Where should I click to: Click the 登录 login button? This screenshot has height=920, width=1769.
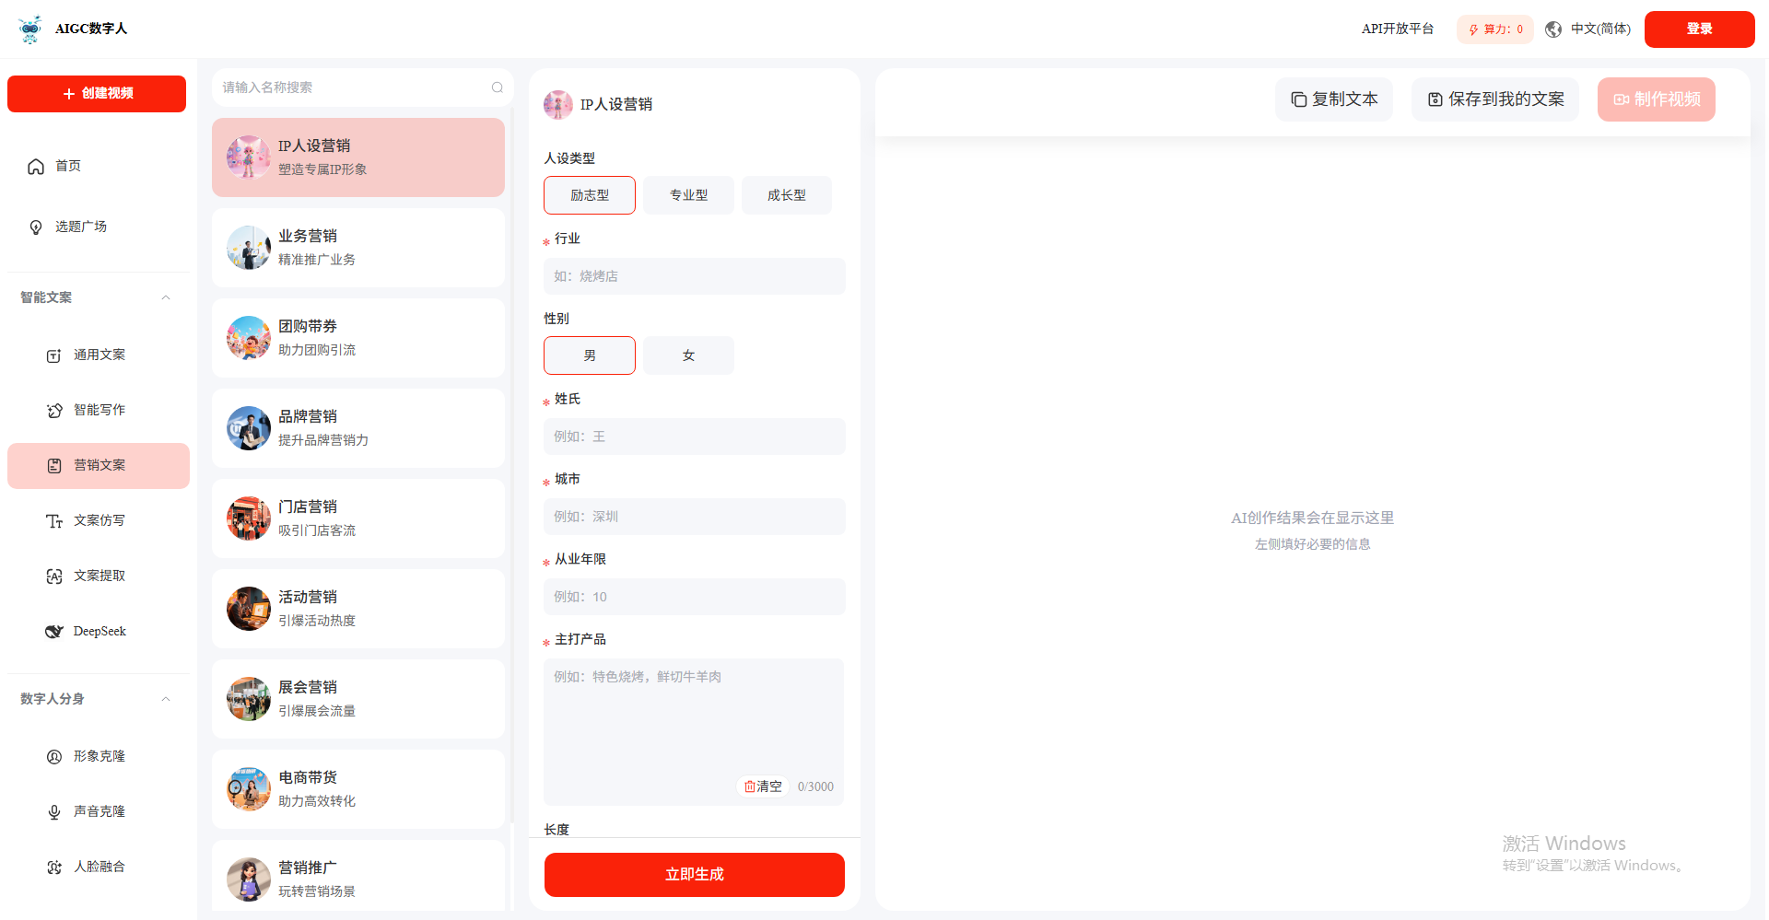pos(1699,29)
